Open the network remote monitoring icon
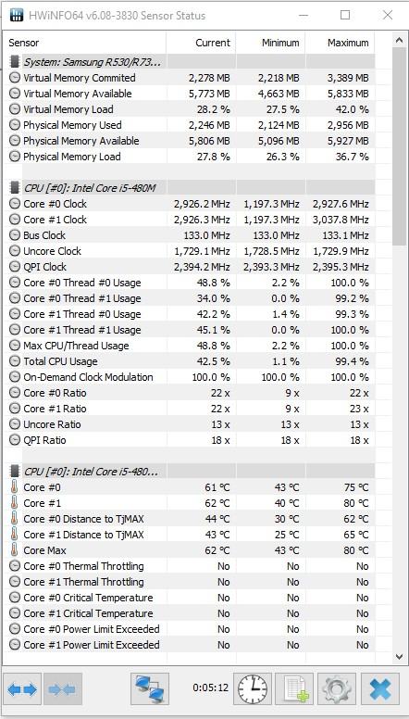This screenshot has height=719, width=409. 150,688
